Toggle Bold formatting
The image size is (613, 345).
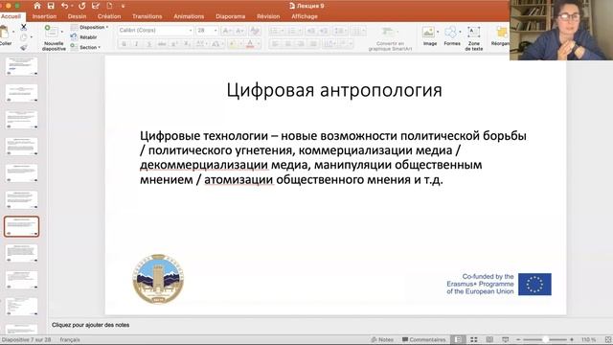[124, 44]
